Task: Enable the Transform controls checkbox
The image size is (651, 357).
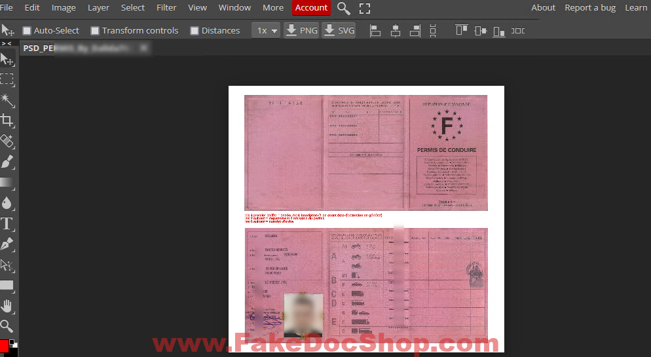Action: pyautogui.click(x=95, y=31)
